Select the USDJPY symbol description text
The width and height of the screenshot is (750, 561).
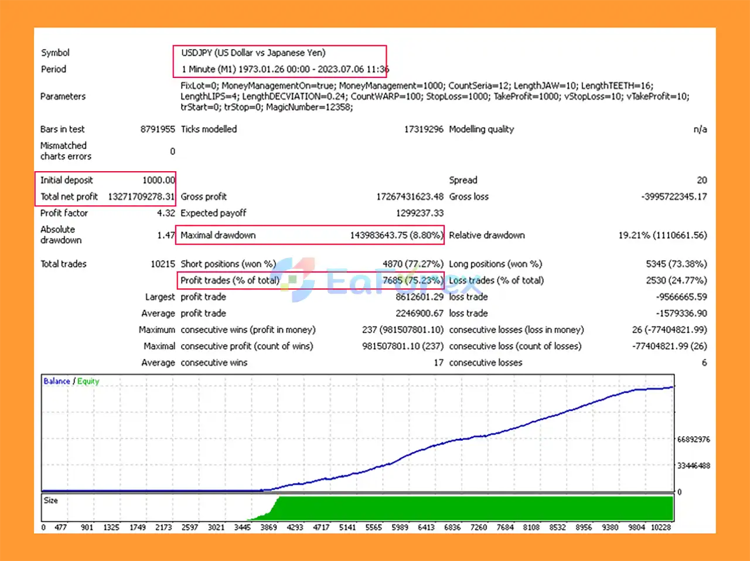coord(253,53)
